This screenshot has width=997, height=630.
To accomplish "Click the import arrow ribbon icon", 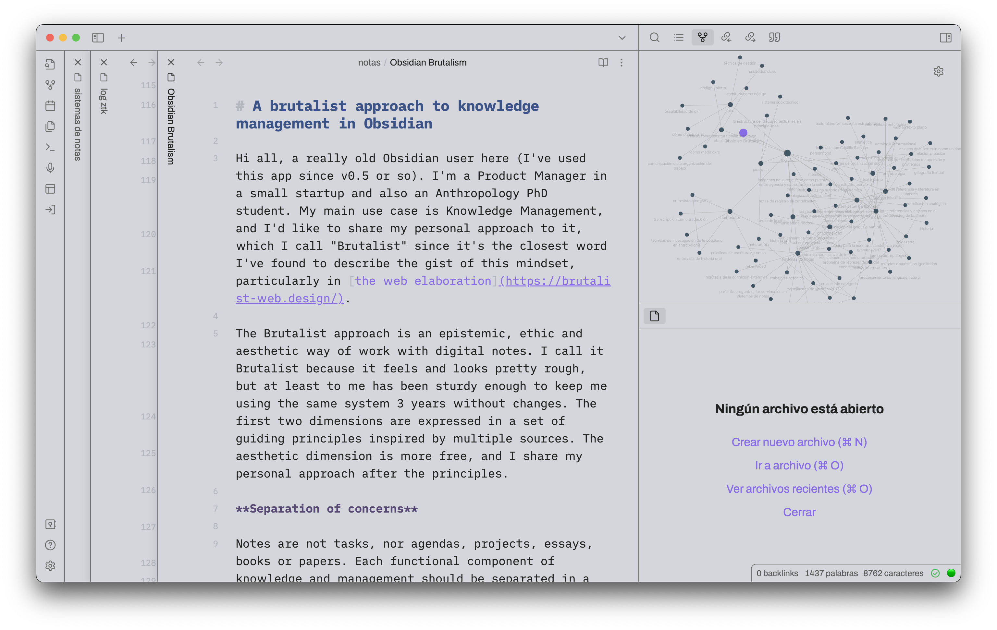I will coord(50,210).
